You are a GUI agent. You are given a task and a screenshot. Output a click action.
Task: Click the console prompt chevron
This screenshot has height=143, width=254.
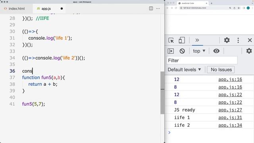pyautogui.click(x=169, y=133)
